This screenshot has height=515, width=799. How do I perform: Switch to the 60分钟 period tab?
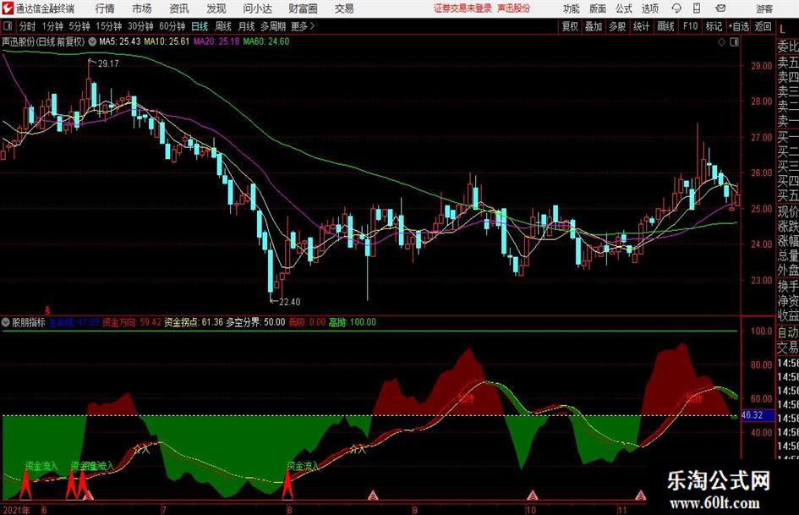pyautogui.click(x=172, y=26)
